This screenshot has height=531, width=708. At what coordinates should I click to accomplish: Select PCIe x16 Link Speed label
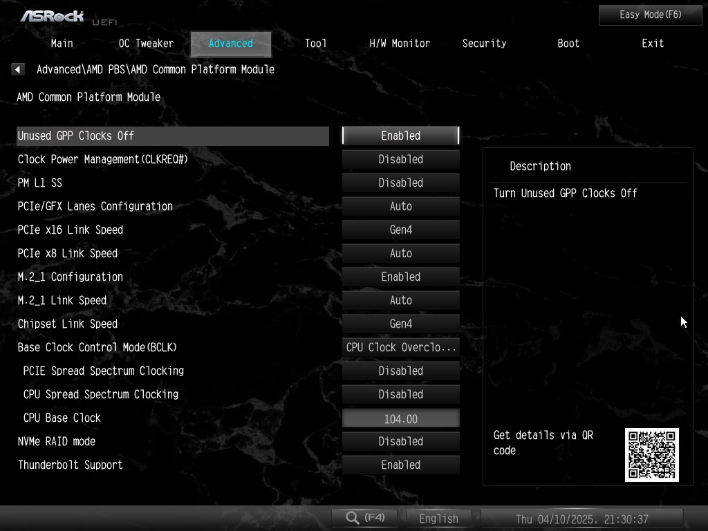(x=70, y=230)
